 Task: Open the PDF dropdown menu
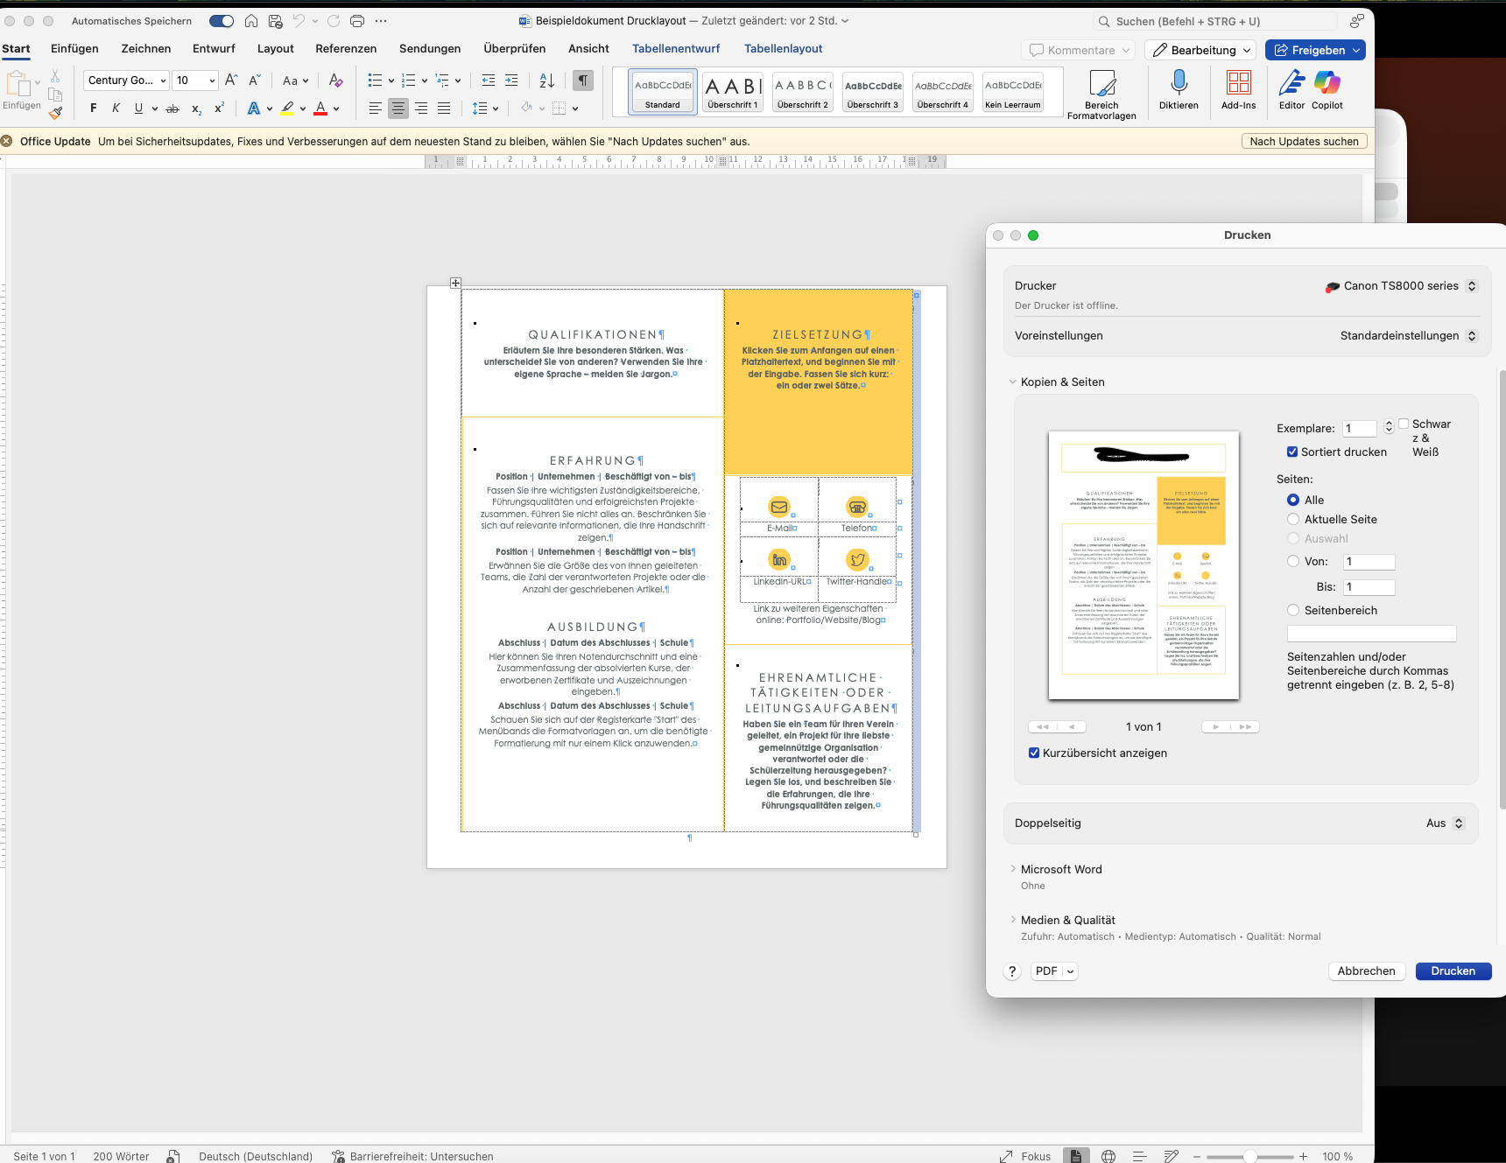click(1054, 971)
